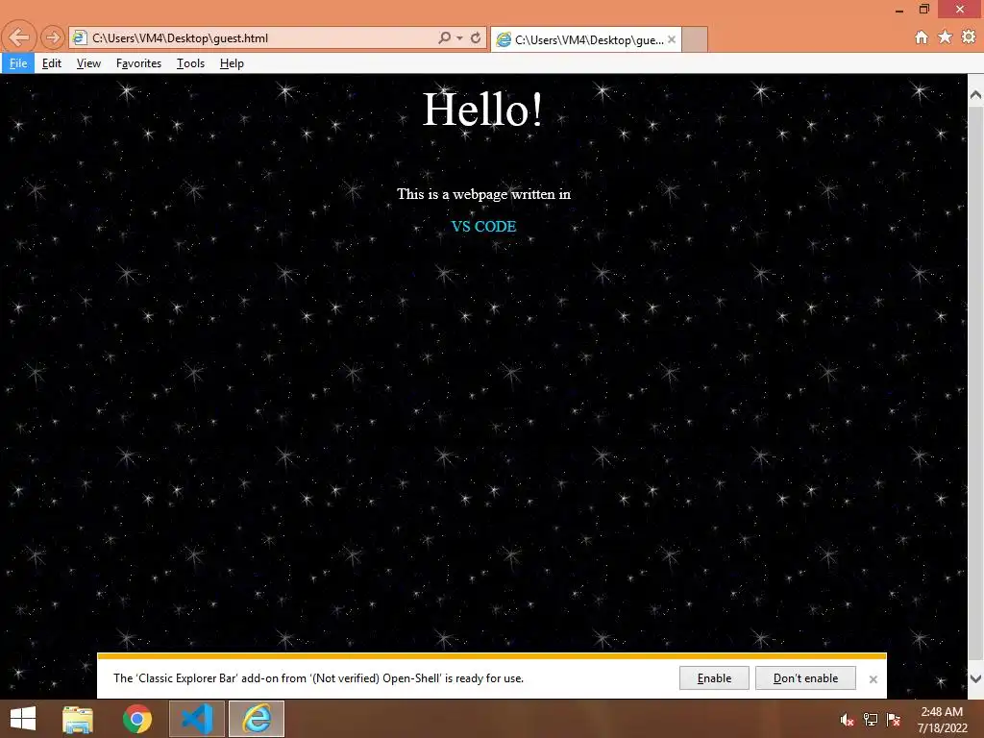Dismiss the add-on notification bar

click(x=873, y=679)
